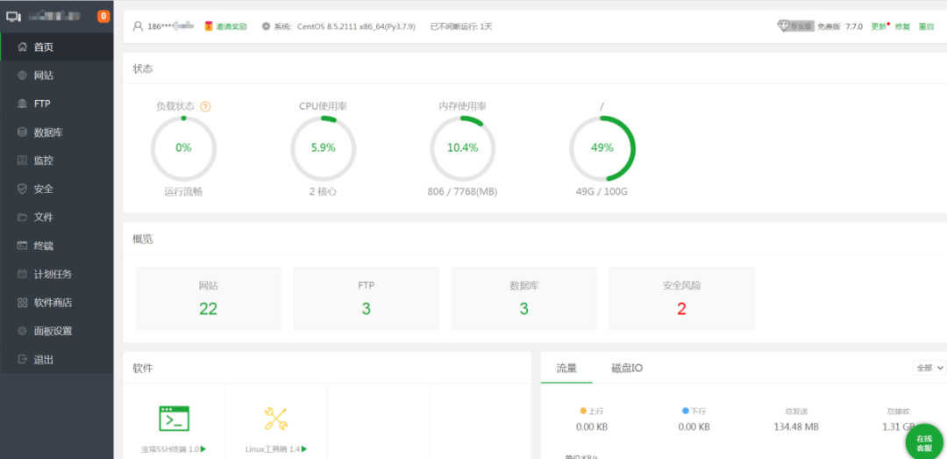
Task: Select the 流量 tab
Action: point(566,368)
